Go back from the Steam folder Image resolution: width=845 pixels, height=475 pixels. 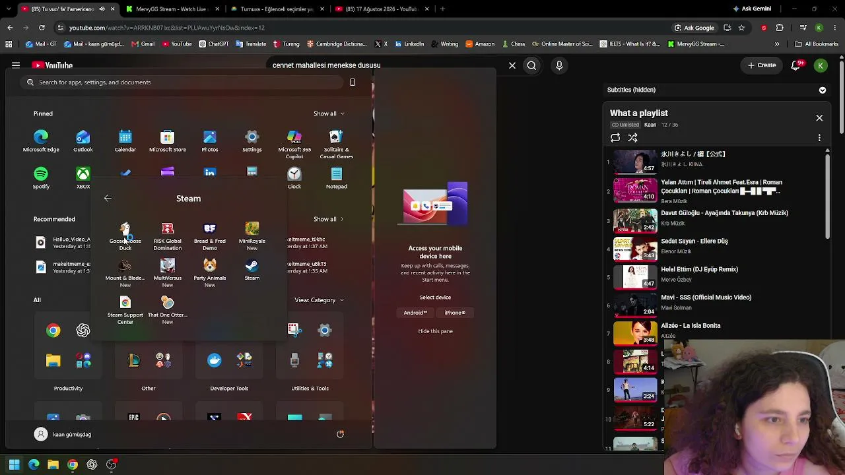pos(108,198)
